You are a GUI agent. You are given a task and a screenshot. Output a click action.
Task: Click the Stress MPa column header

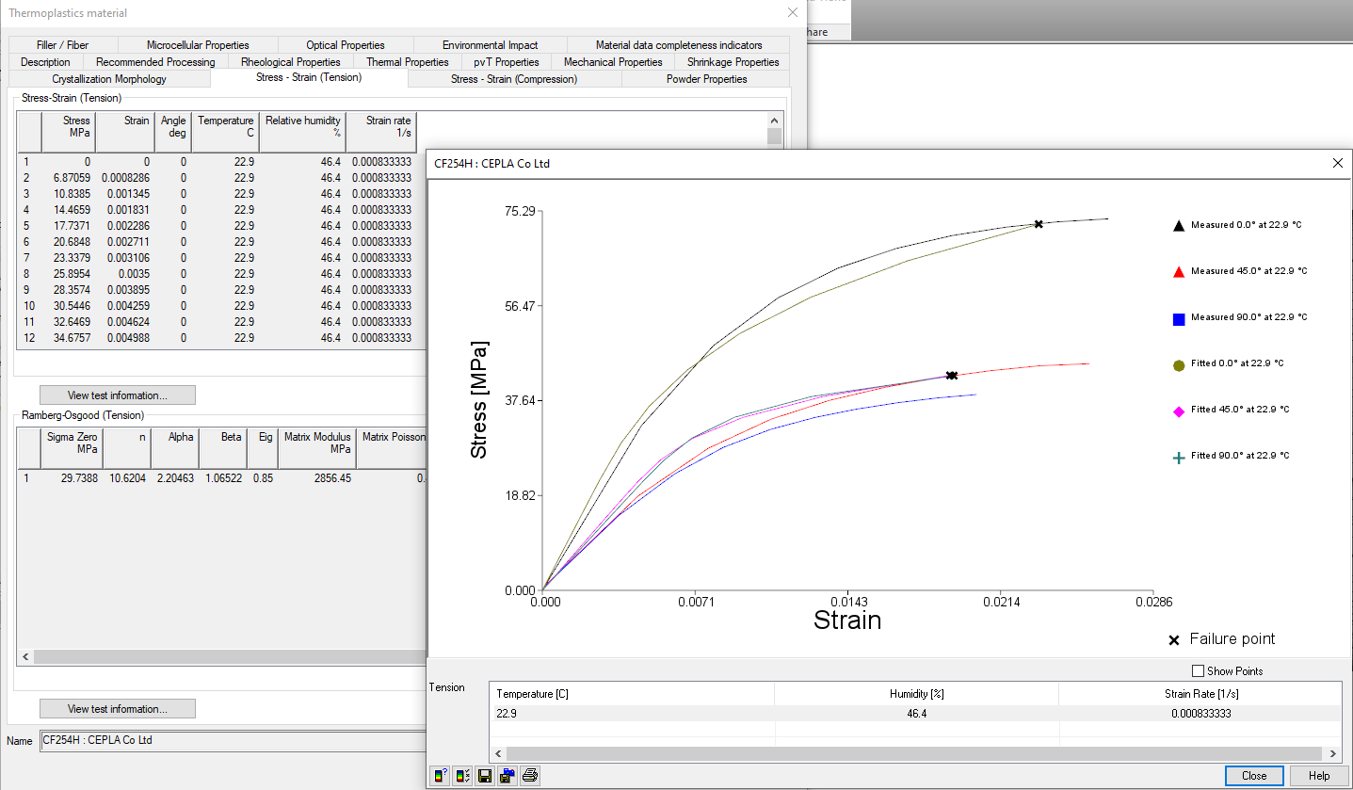(69, 133)
